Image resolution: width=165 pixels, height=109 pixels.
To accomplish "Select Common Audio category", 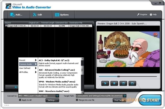I will (x=28, y=64).
